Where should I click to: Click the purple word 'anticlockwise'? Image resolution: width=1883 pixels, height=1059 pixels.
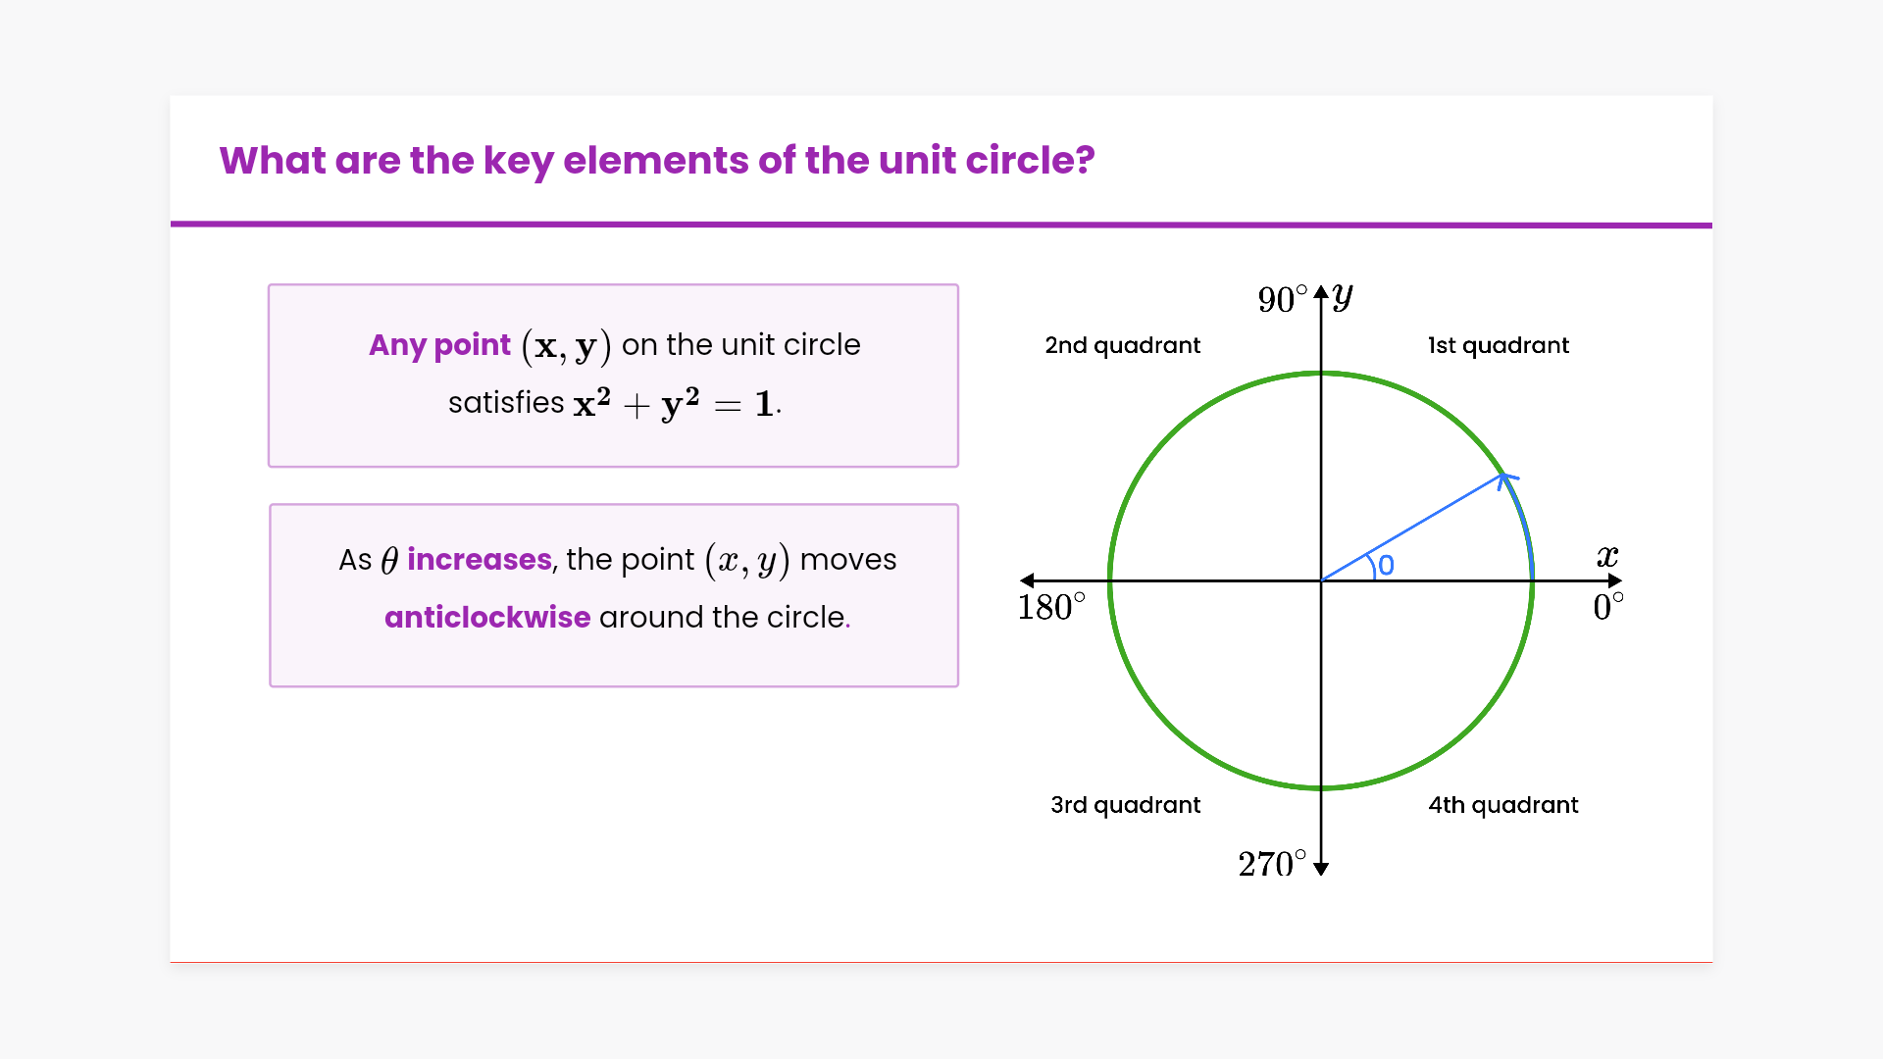(x=487, y=617)
